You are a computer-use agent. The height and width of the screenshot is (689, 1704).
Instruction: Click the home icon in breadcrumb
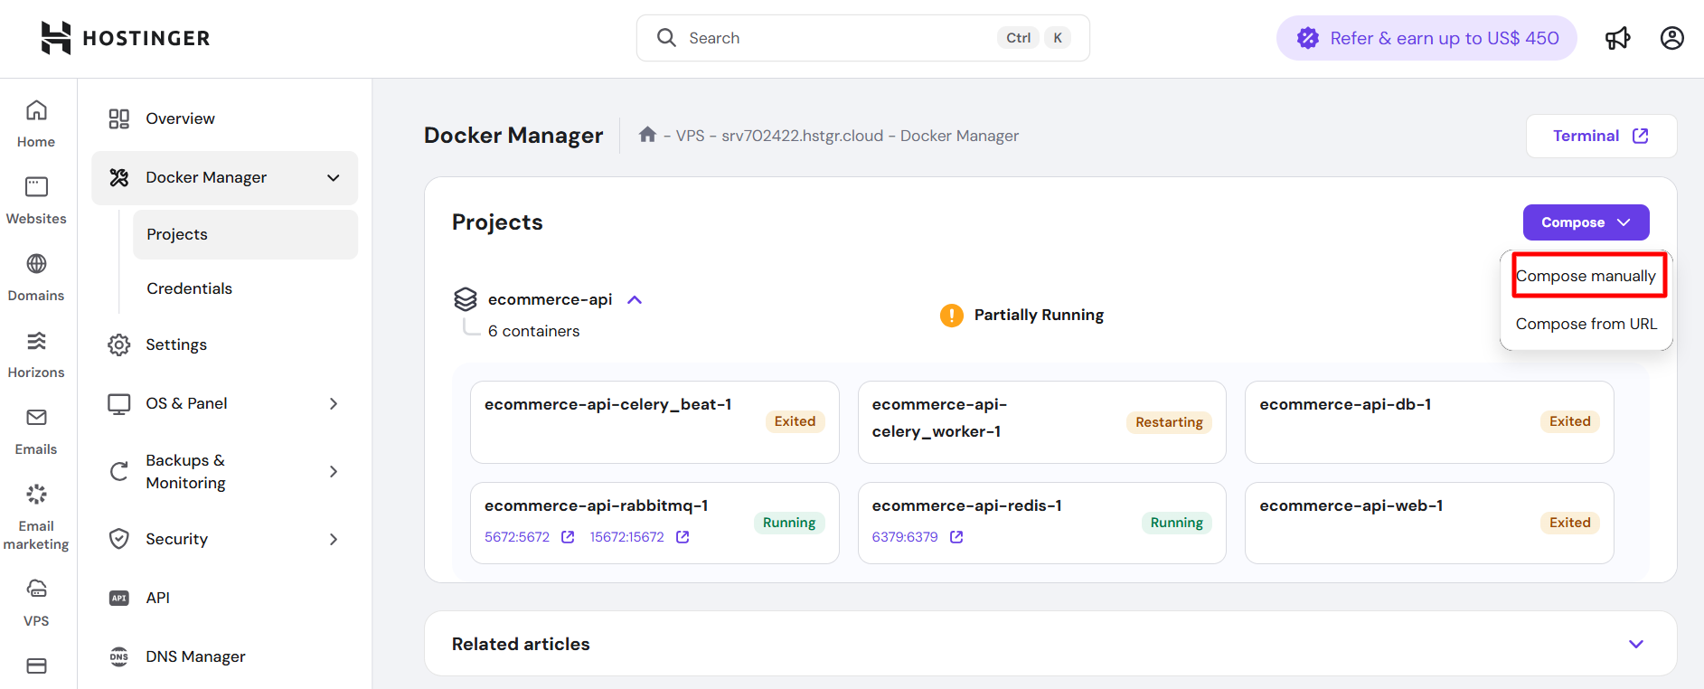[x=647, y=135]
